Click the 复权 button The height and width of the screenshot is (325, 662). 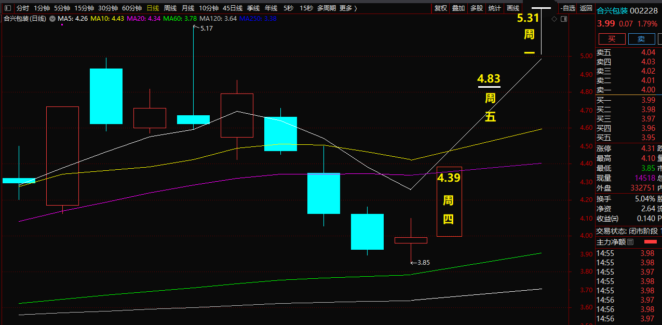point(441,8)
